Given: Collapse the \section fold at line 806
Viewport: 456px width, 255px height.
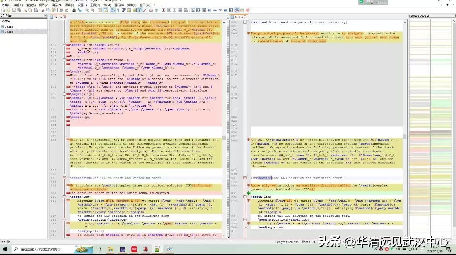Looking at the screenshot, I should [x=245, y=22].
